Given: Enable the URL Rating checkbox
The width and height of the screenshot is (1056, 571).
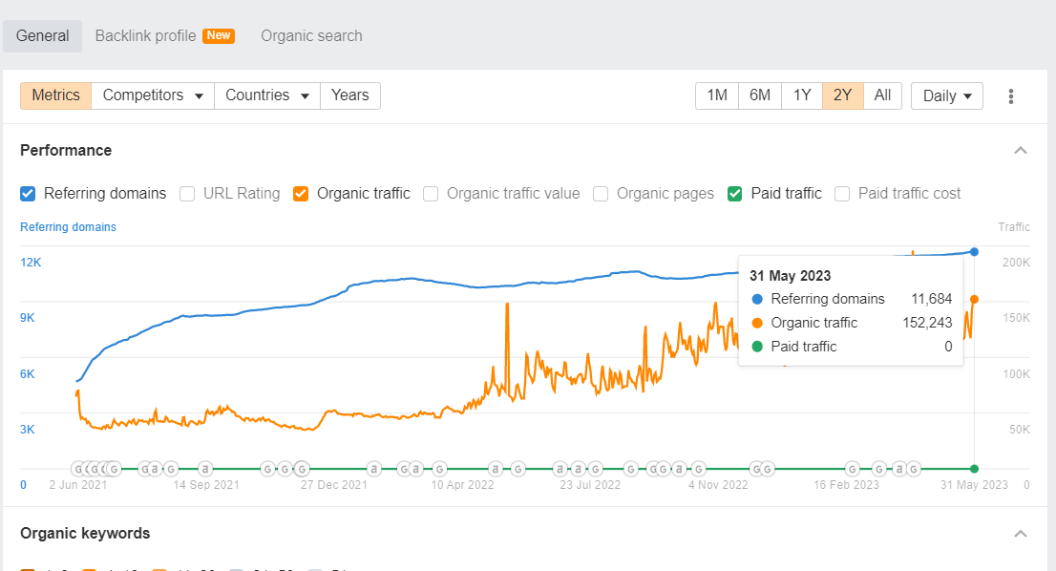Looking at the screenshot, I should coord(188,194).
